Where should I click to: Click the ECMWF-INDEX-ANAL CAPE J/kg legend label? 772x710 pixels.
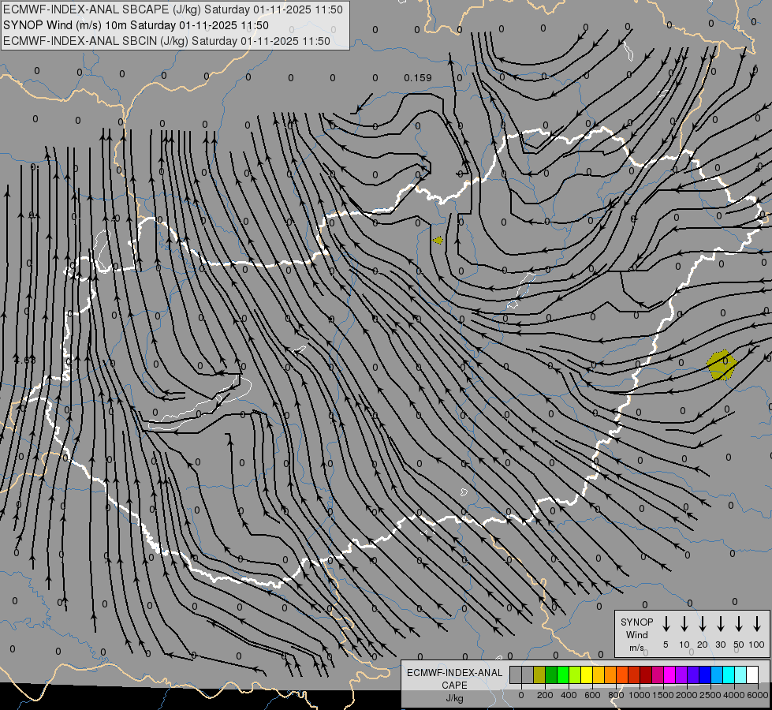tap(453, 685)
